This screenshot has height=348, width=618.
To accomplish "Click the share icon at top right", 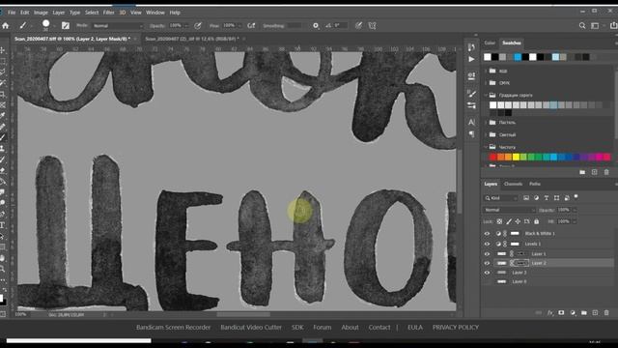I will (x=613, y=26).
